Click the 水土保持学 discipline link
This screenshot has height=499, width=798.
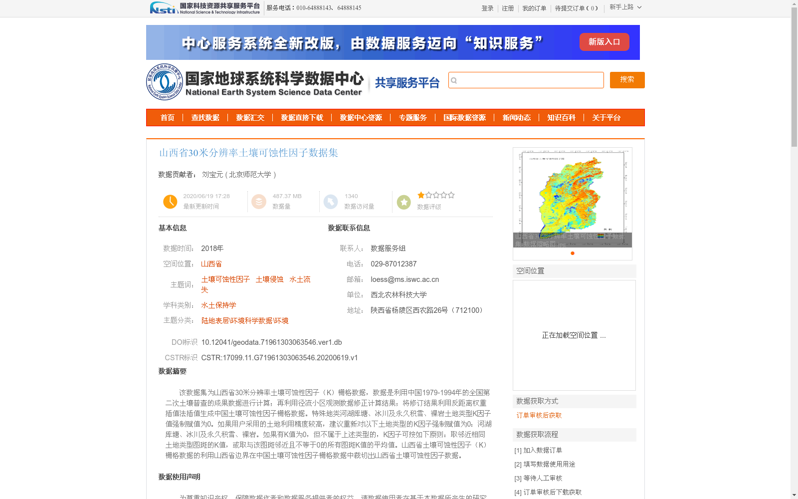click(218, 305)
